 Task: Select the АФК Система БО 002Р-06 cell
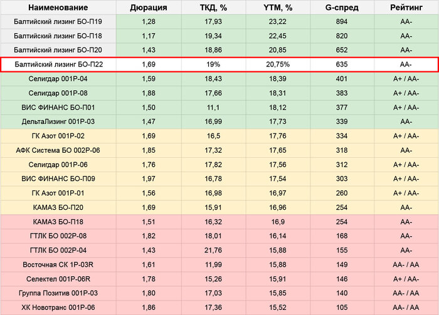[x=58, y=150]
